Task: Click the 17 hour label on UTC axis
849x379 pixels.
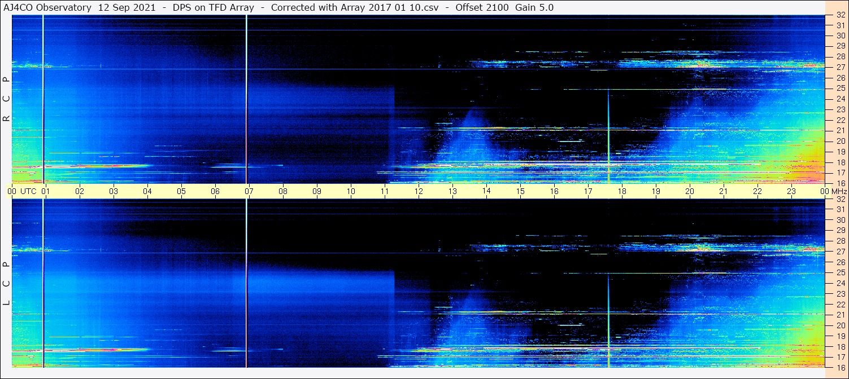Action: (x=588, y=191)
